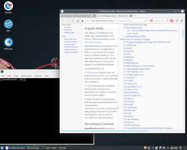This screenshot has height=150, width=187.
Task: Open 'Related changes' sidebar link
Action: tap(71, 42)
